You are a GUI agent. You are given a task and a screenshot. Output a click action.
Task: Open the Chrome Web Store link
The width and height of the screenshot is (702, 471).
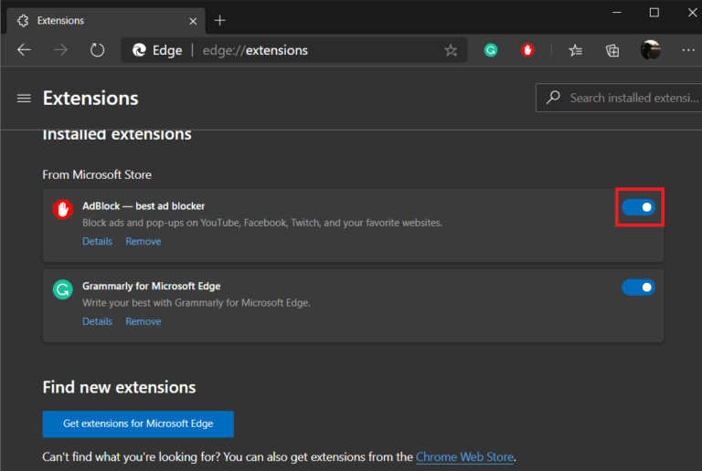[464, 456]
